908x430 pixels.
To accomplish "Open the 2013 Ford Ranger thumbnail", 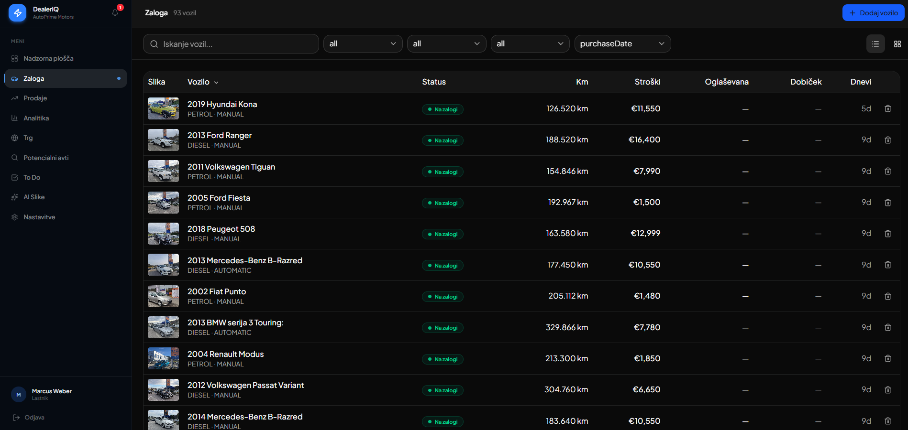I will (163, 140).
